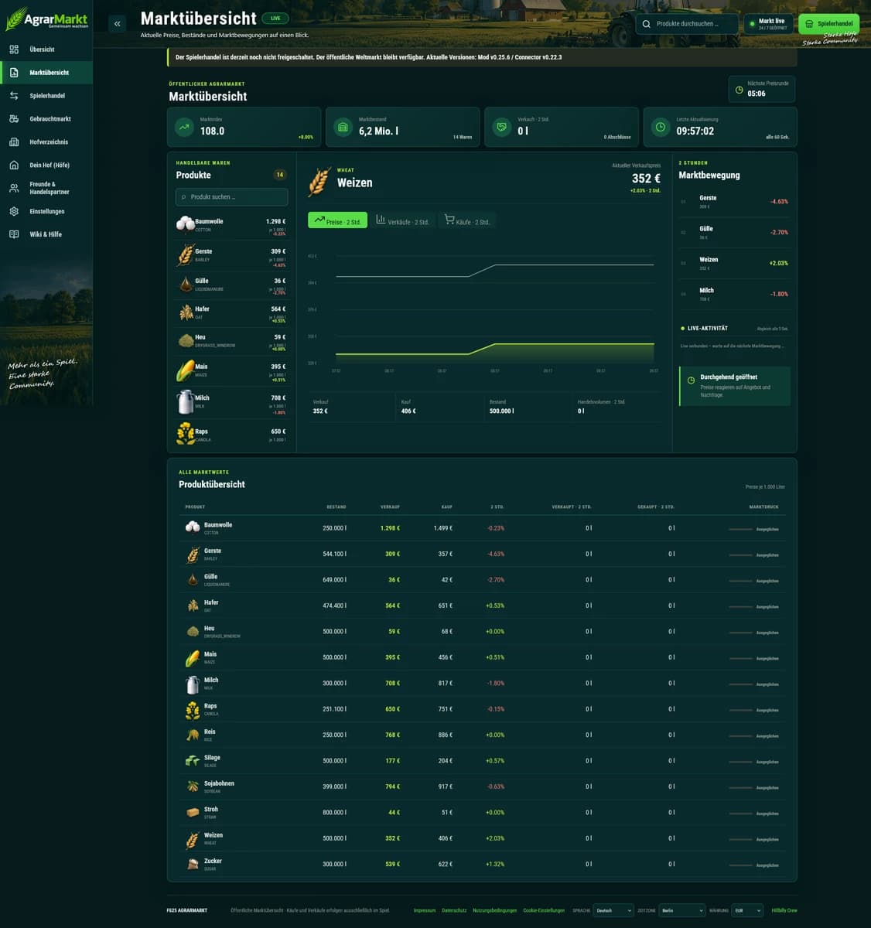
Task: Click the Hillbilly Crew footer link
Action: 784,910
